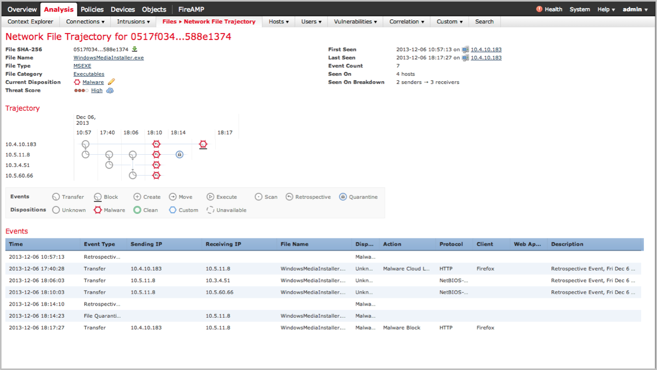Image resolution: width=657 pixels, height=370 pixels.
Task: Select the quarantine lock marker on 10.5.11.8 row
Action: click(x=179, y=154)
